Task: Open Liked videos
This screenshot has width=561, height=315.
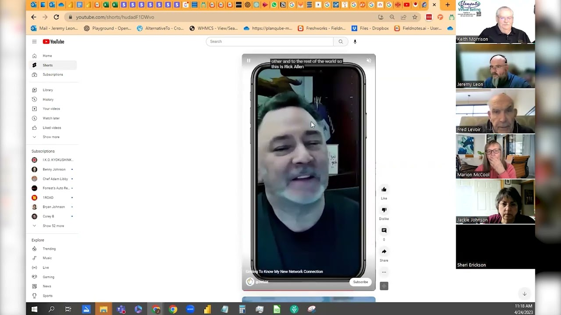Action: 53,128
